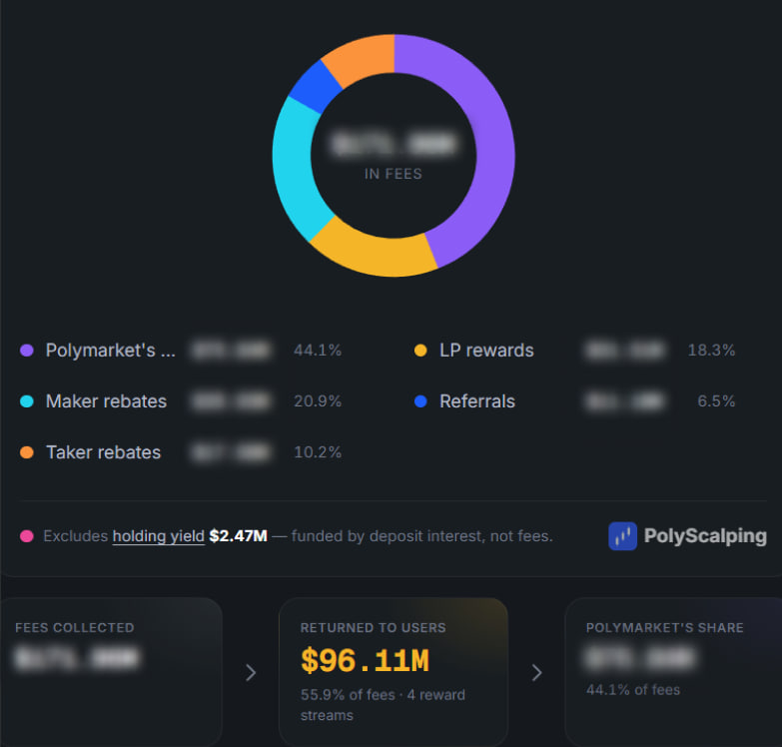Viewport: 782px width, 747px height.
Task: Click the arrow after Fees Collected card
Action: (251, 673)
